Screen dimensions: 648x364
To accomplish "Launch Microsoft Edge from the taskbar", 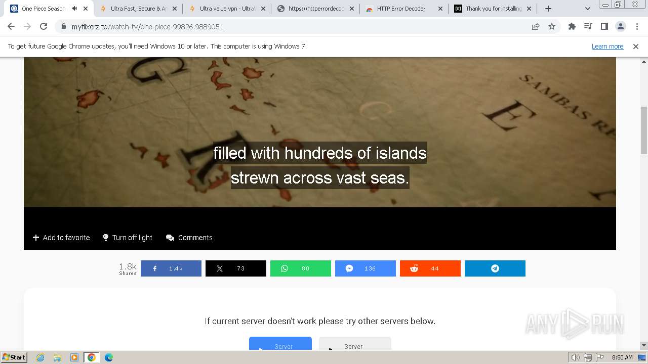I will pyautogui.click(x=109, y=357).
